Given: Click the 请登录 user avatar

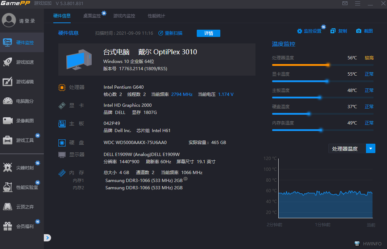Looking at the screenshot, I should pyautogui.click(x=9, y=20).
